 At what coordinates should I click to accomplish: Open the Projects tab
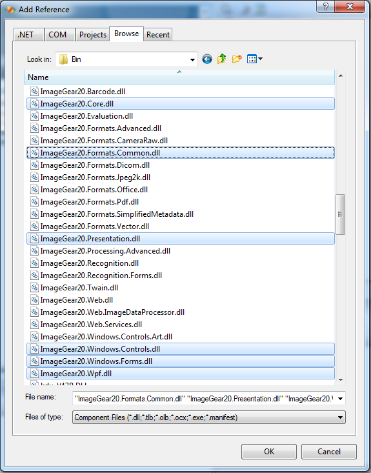coord(92,35)
